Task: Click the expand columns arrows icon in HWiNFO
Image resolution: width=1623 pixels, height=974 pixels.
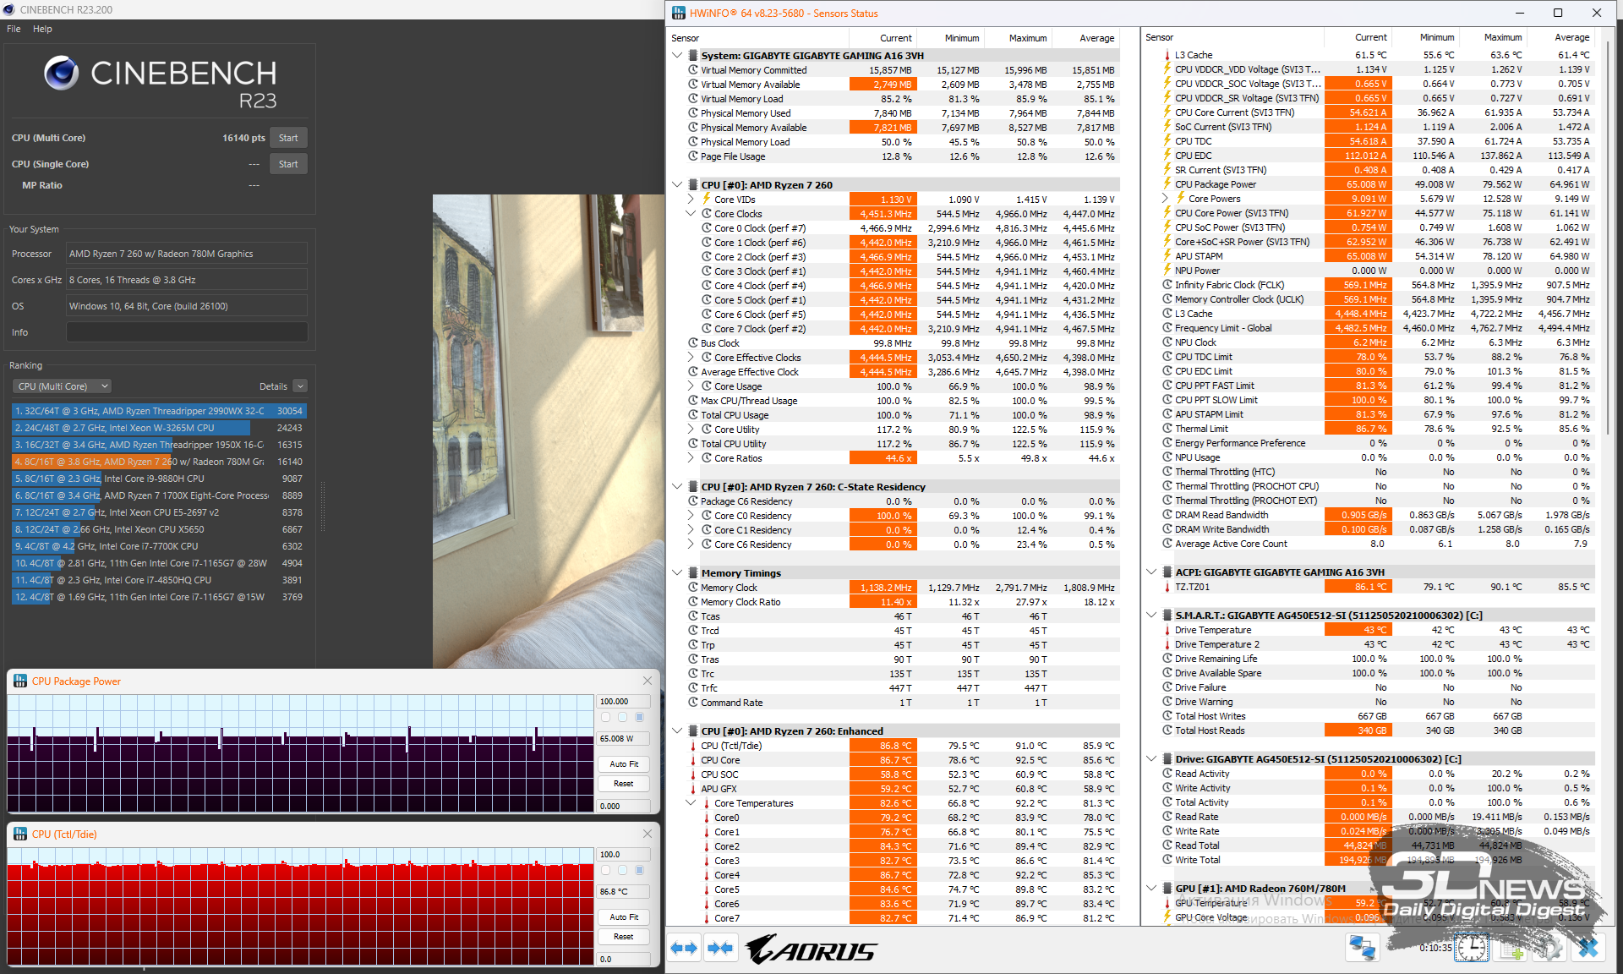Action: 684,948
